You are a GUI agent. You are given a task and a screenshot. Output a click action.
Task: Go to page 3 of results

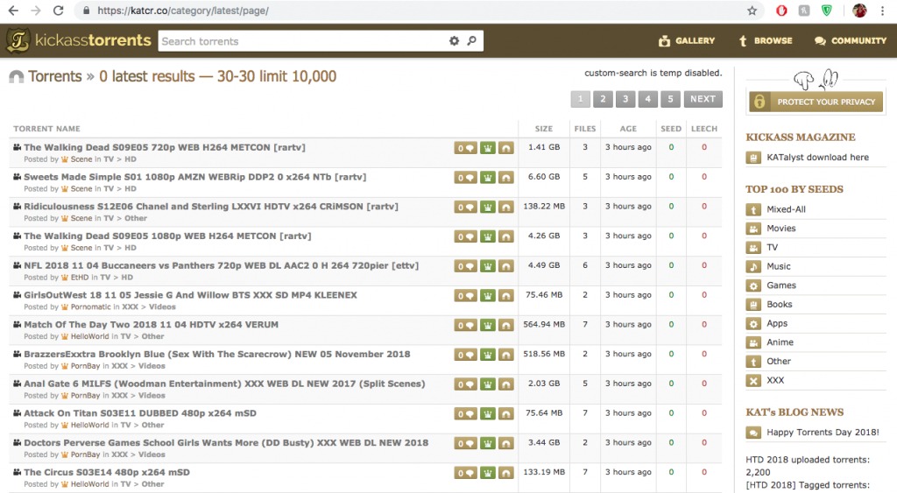[625, 99]
